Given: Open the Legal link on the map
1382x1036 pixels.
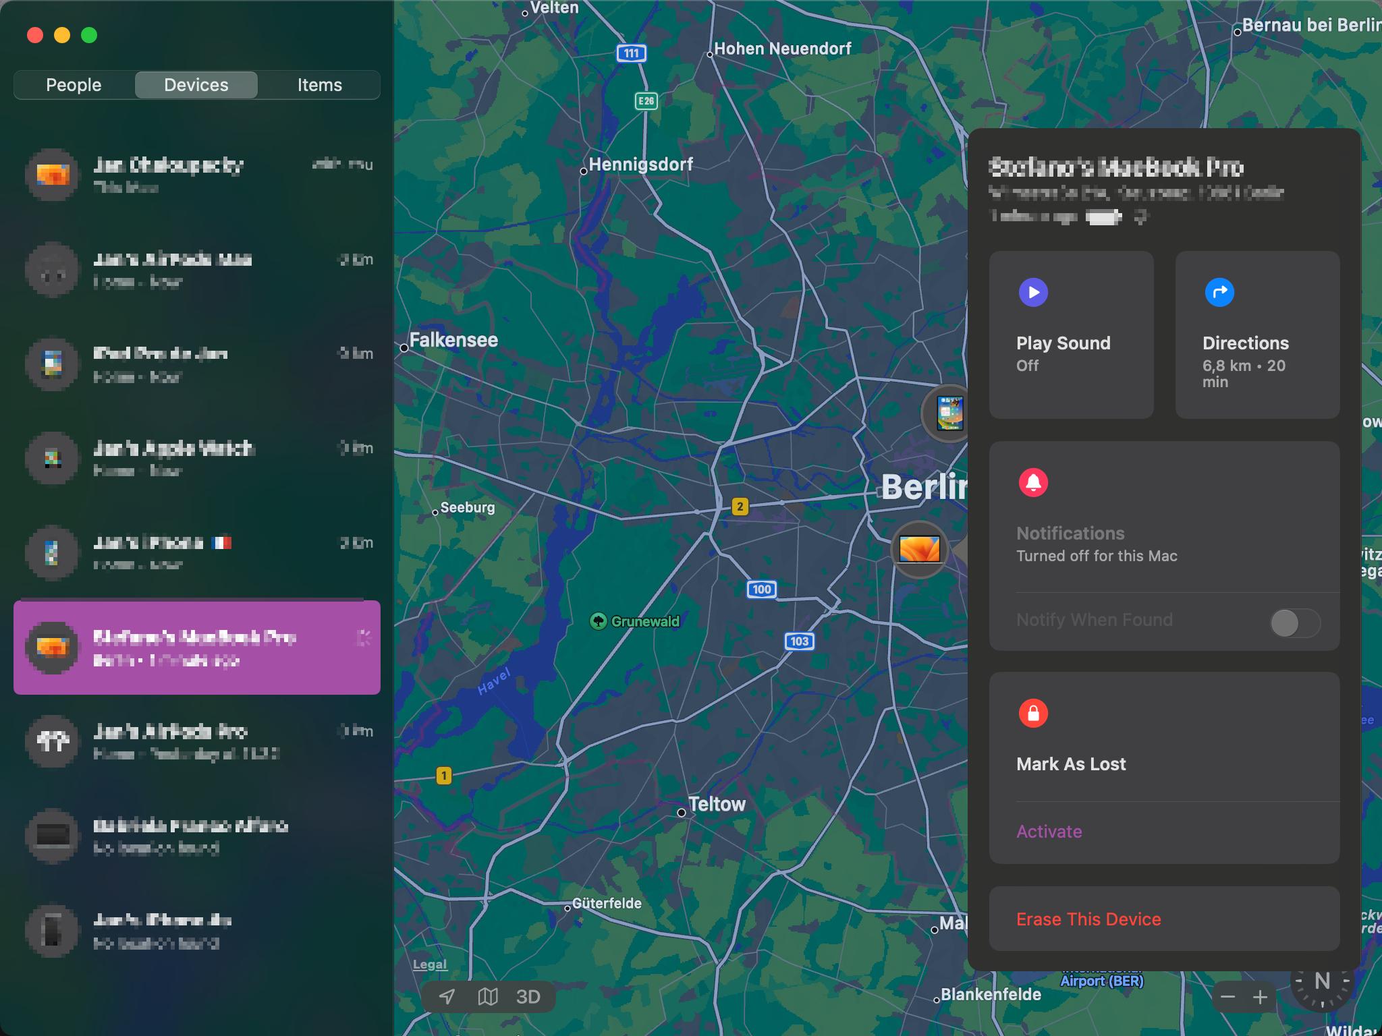Looking at the screenshot, I should [430, 964].
